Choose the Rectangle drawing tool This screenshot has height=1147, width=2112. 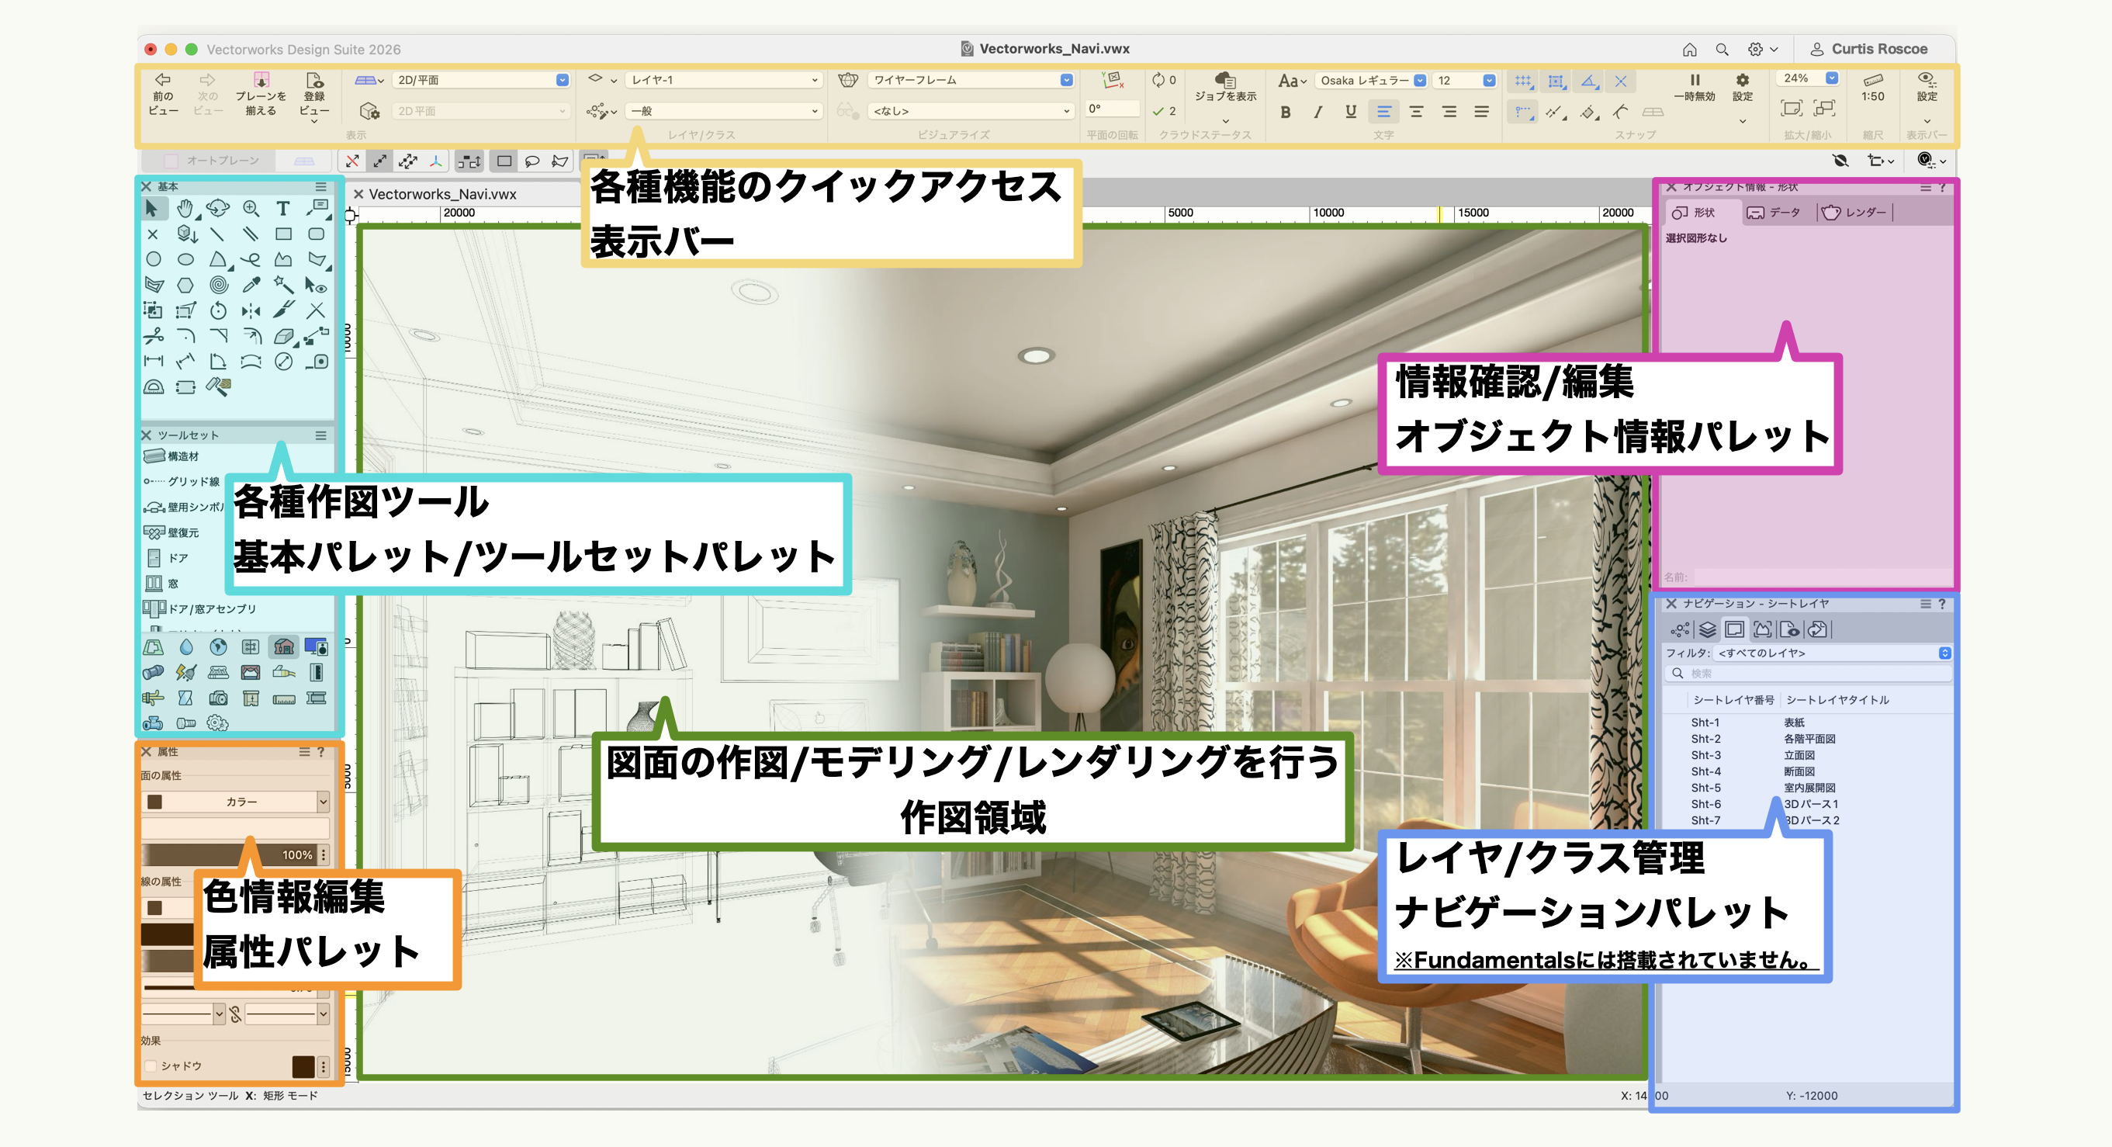tap(284, 234)
